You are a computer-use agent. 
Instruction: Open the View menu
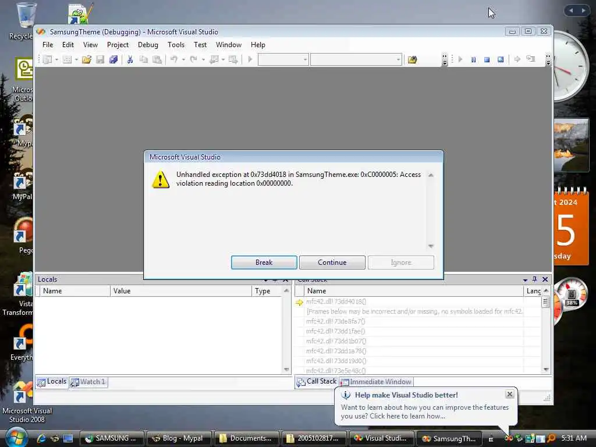90,45
